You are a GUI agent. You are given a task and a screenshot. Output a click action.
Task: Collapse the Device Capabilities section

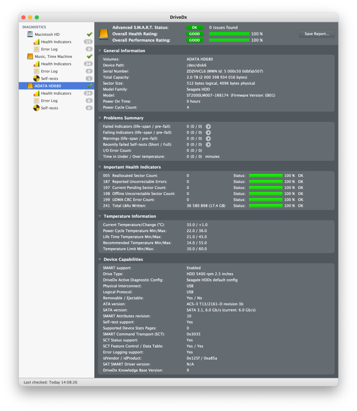tap(100, 259)
